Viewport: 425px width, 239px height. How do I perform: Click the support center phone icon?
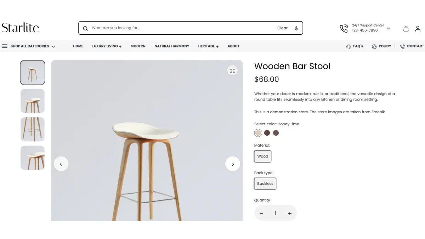[344, 28]
